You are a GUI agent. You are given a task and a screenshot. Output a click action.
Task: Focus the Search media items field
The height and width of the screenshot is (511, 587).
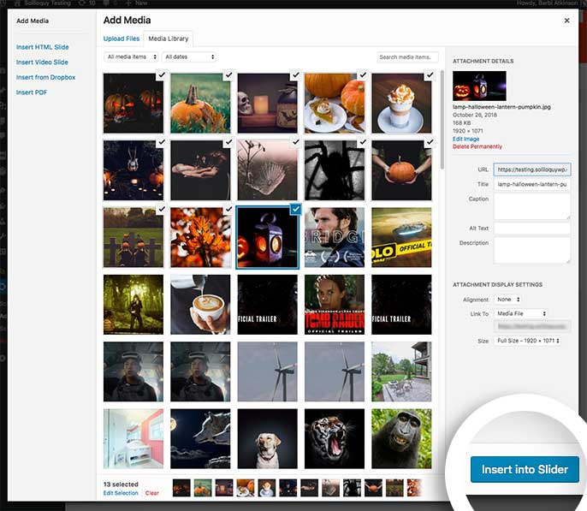(407, 56)
